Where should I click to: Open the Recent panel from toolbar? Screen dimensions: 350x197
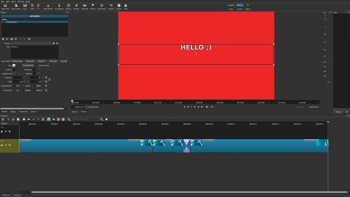tap(68, 7)
